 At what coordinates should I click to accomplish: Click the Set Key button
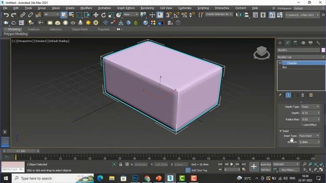tap(266, 170)
